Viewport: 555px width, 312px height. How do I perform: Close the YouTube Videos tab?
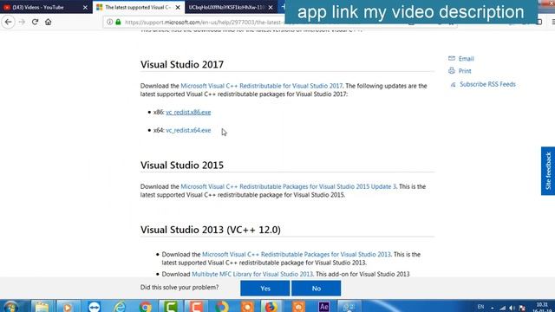pos(85,7)
